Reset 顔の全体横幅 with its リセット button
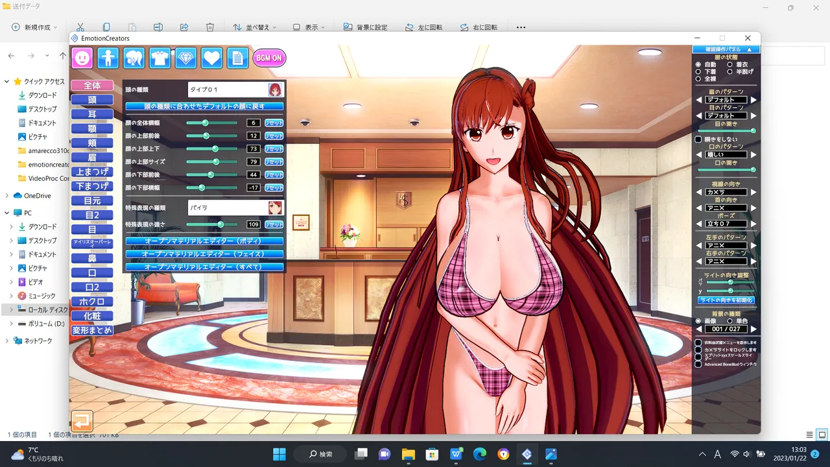The height and width of the screenshot is (467, 830). click(274, 123)
